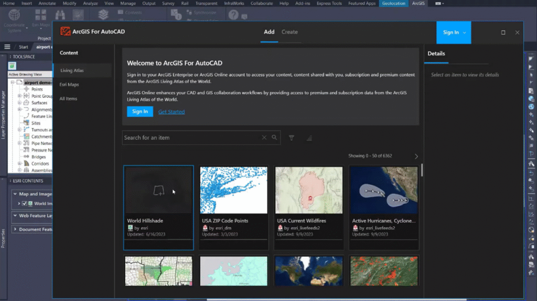Open the sort options icon
Viewport: 537px width, 301px height.
pos(309,138)
